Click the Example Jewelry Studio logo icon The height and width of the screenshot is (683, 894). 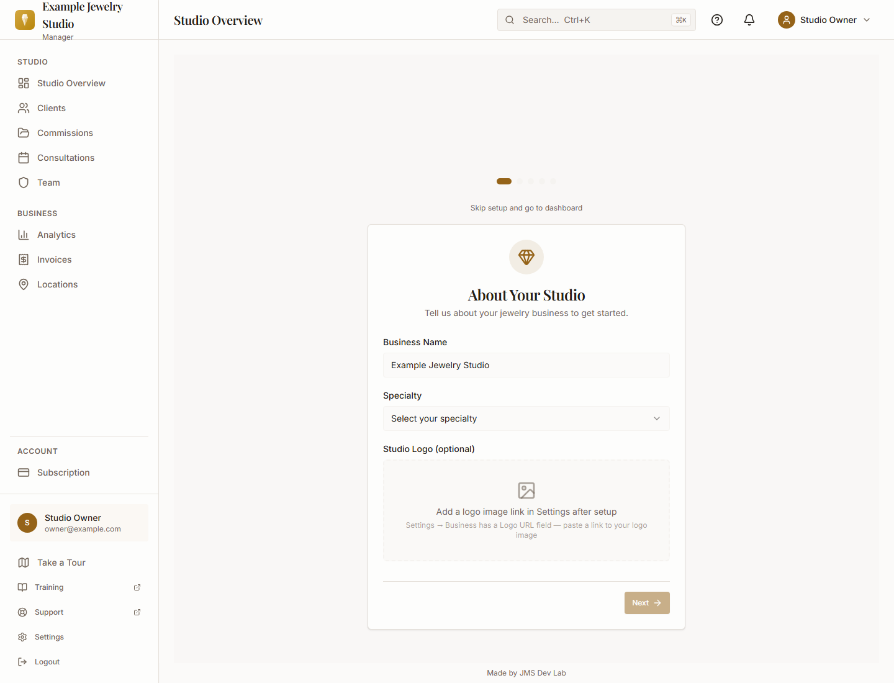click(25, 20)
